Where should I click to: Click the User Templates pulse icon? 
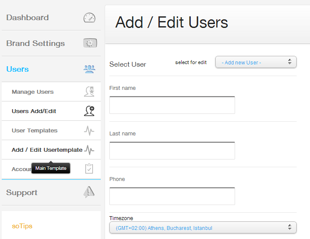[89, 130]
